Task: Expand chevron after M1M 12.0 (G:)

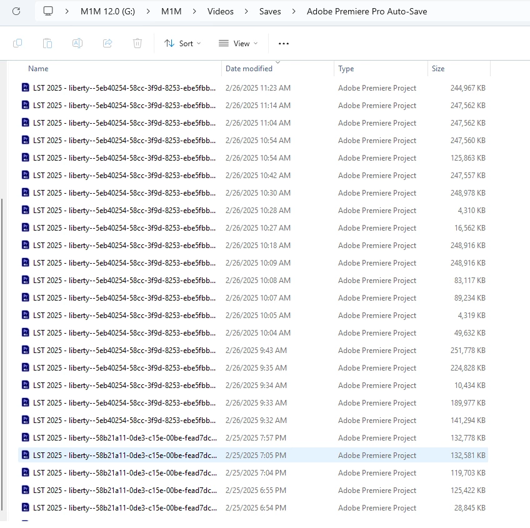Action: pos(148,11)
